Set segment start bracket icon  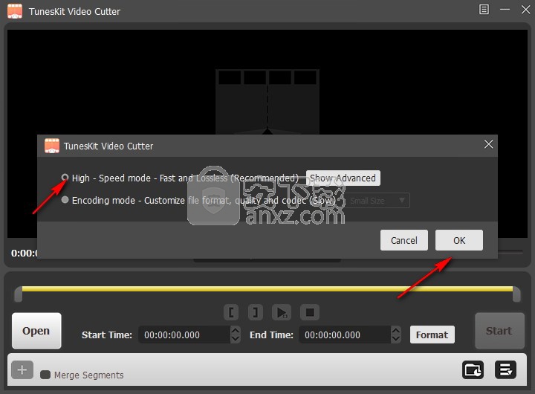pos(231,312)
